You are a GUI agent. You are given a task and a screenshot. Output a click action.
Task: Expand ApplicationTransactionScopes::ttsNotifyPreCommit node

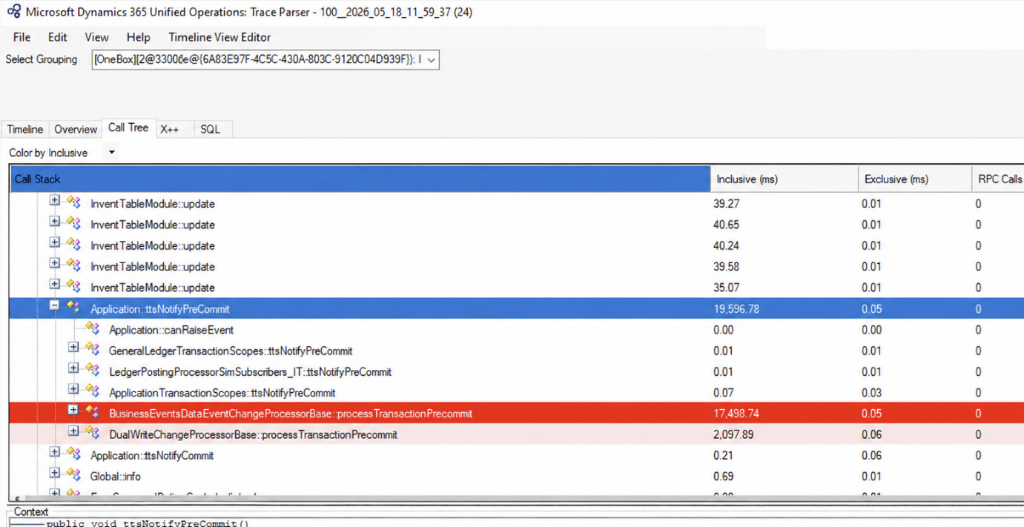[x=73, y=389]
